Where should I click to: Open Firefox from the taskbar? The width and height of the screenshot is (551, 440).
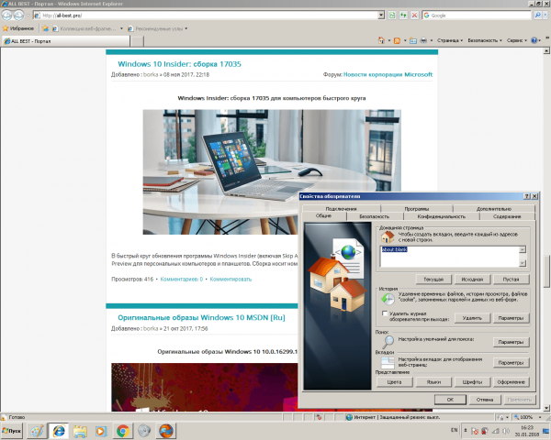point(166,431)
